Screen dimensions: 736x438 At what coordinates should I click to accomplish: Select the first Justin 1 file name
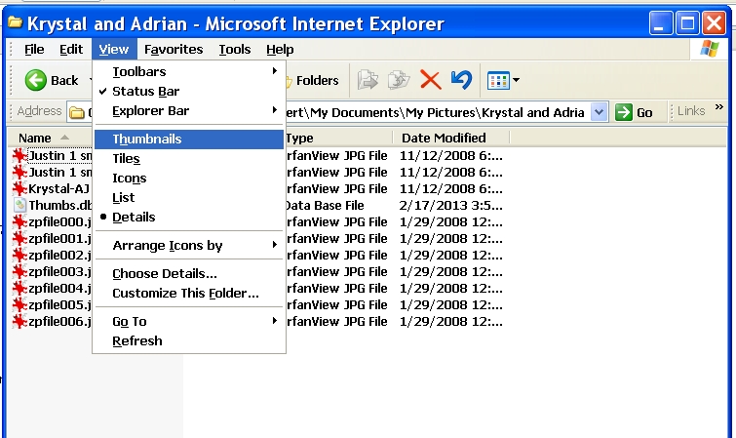[x=60, y=155]
